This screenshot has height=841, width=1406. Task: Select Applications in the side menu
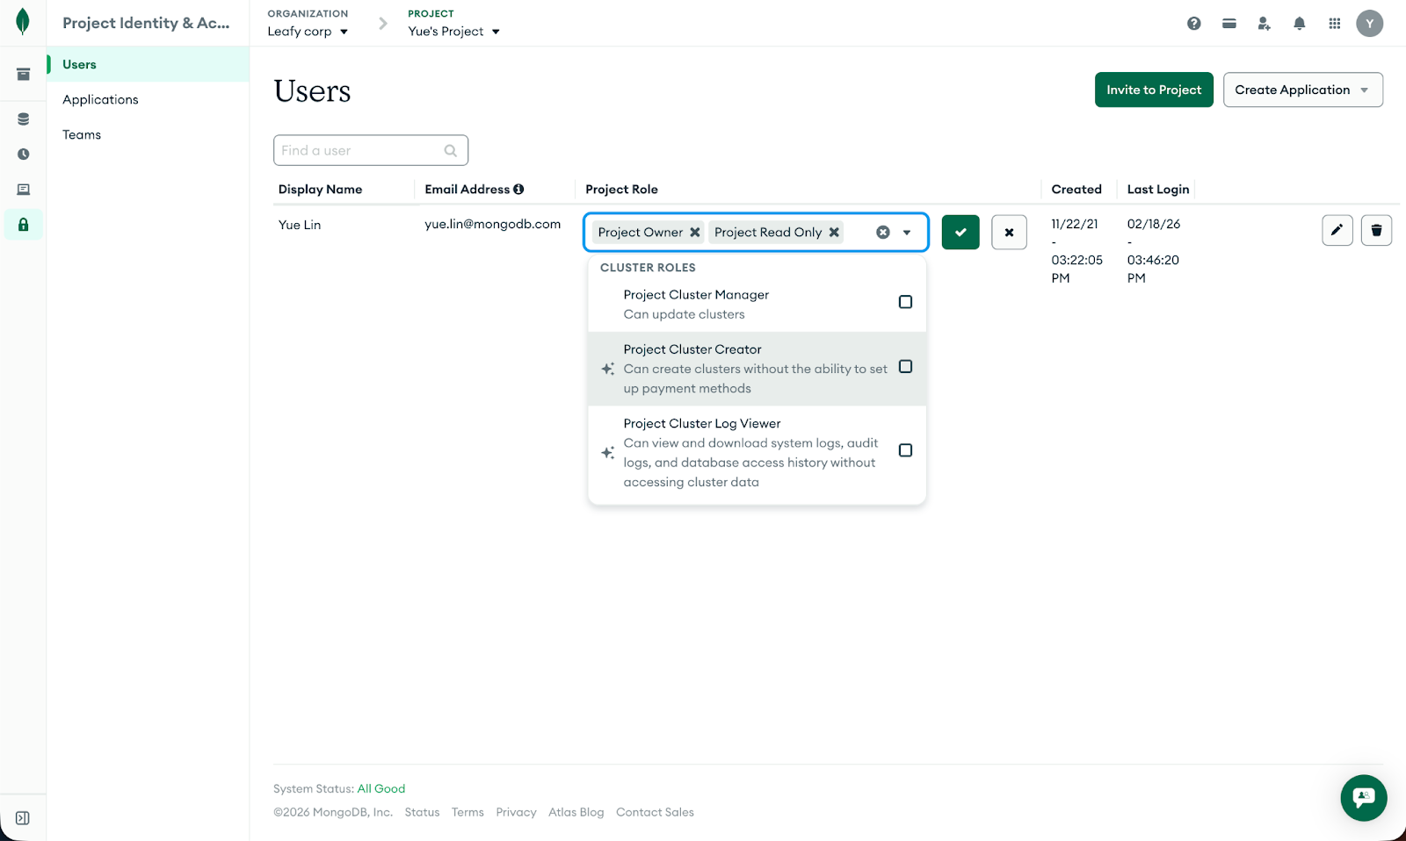click(148, 99)
